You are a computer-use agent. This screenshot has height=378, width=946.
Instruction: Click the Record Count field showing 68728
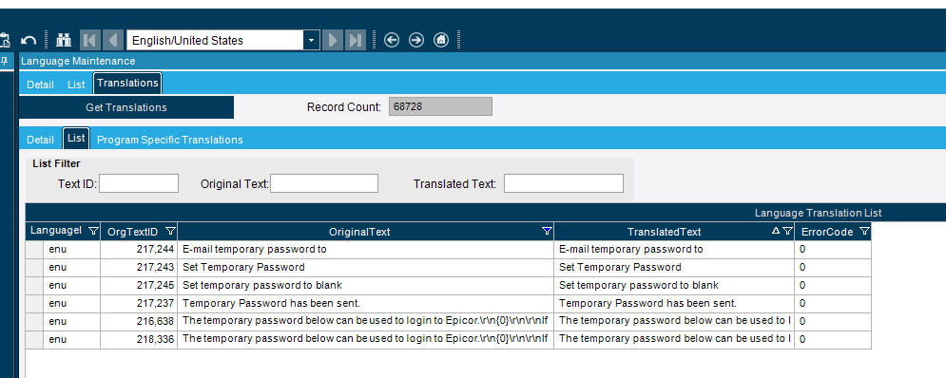[x=440, y=106]
